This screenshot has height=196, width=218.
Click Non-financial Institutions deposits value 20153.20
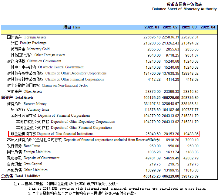click(171, 134)
